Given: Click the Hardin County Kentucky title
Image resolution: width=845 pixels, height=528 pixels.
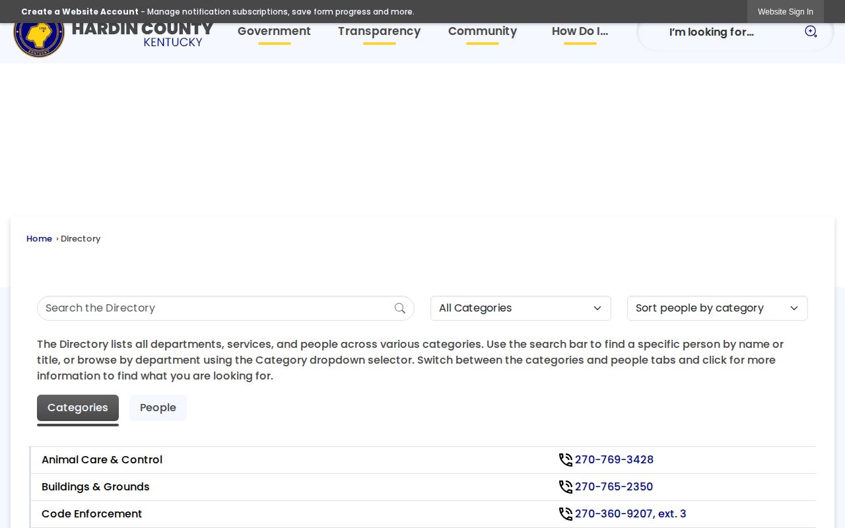Looking at the screenshot, I should [143, 35].
